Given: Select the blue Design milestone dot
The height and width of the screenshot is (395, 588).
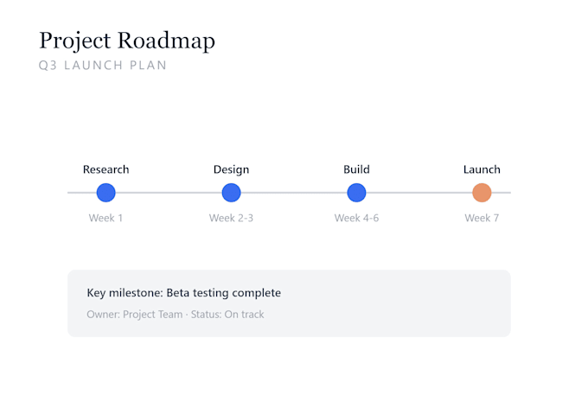Looking at the screenshot, I should tap(232, 193).
